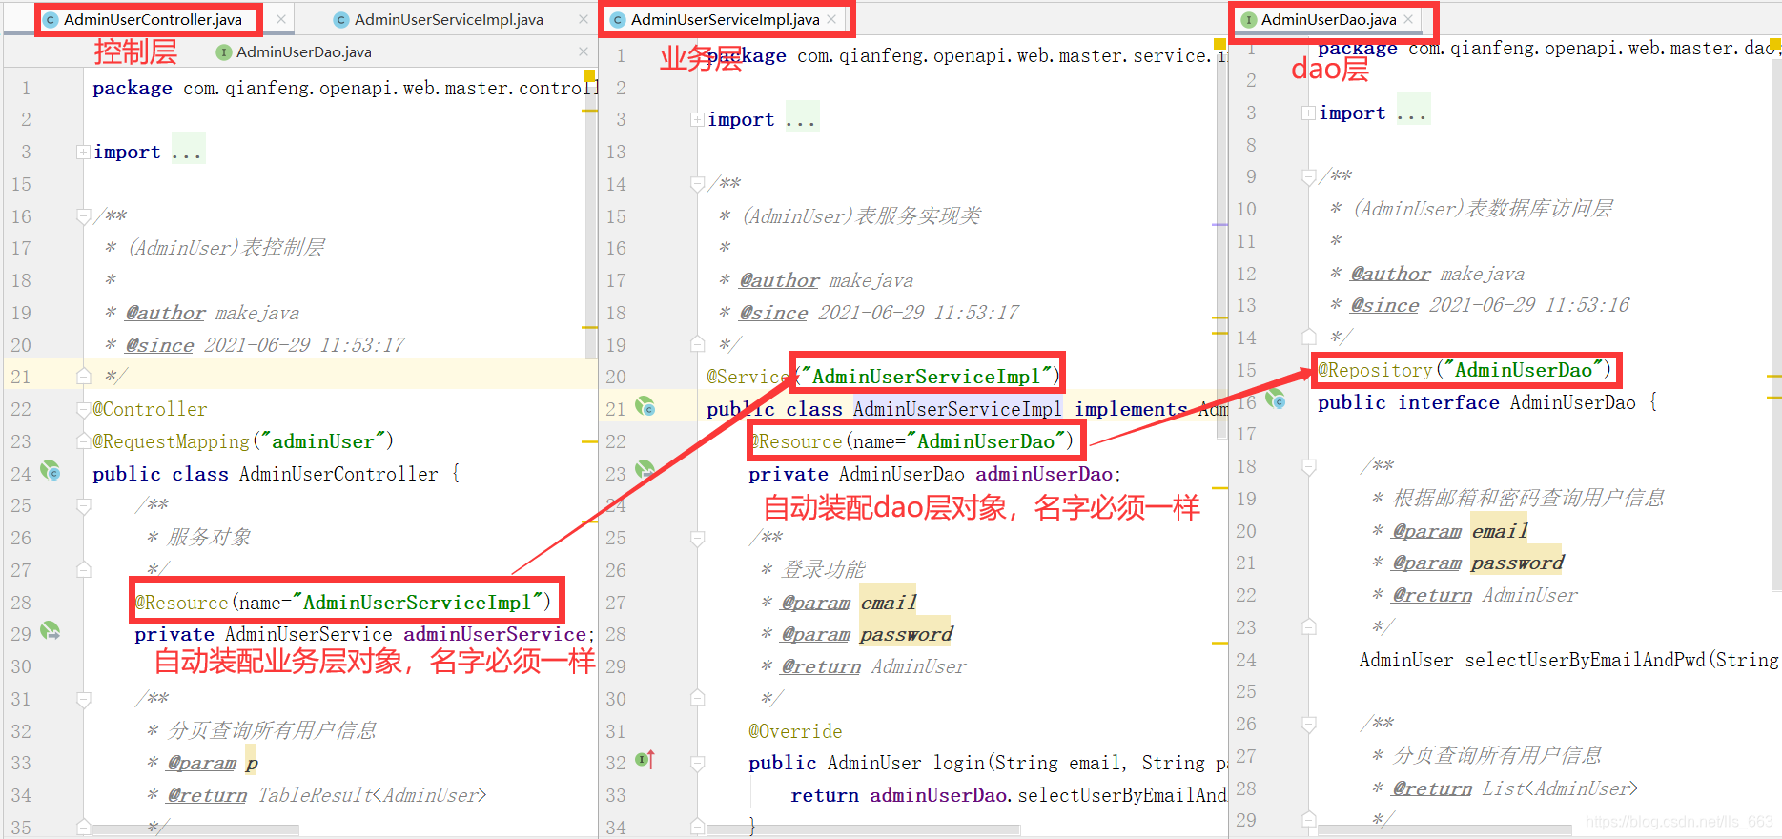Click 'return adminUserDao.selectUserByEmailAnd' statement in ServiceImpl

(x=1008, y=795)
